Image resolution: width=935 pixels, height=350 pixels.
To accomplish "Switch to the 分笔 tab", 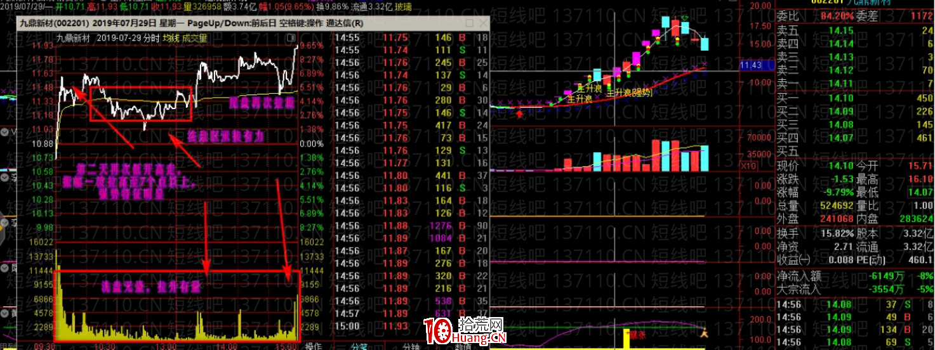I will (360, 346).
